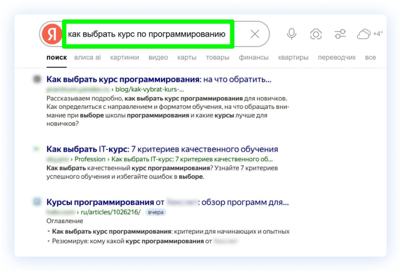Viewport: 401px width, 271px height.
Task: Open the ru/articles/1026216/ path link
Action: pyautogui.click(x=110, y=212)
